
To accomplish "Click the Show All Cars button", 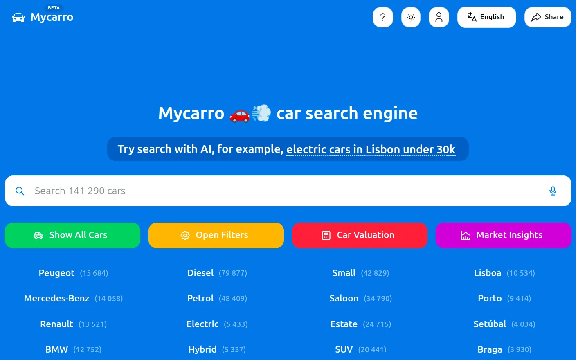I will [72, 235].
